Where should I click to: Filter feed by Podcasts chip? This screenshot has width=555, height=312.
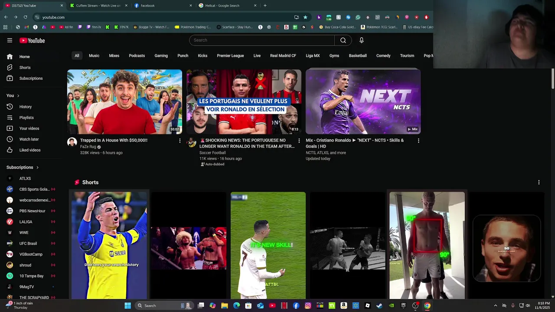(137, 55)
